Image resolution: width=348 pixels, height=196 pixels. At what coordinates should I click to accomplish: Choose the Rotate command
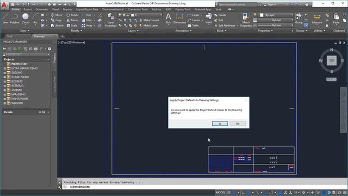tap(72, 15)
